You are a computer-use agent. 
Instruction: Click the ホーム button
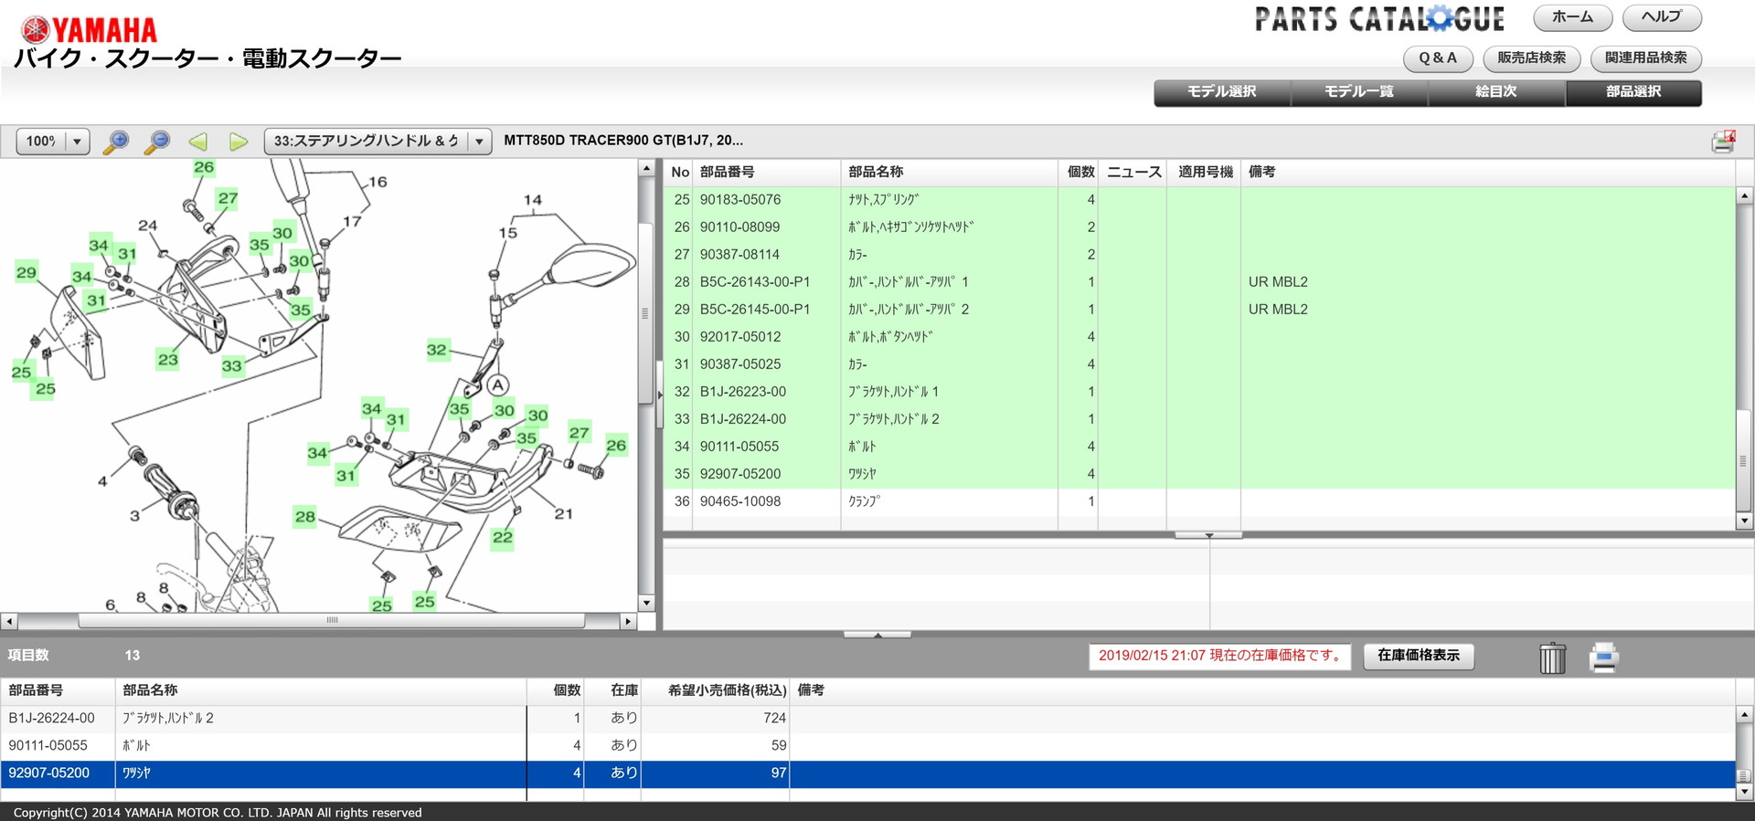tap(1572, 17)
